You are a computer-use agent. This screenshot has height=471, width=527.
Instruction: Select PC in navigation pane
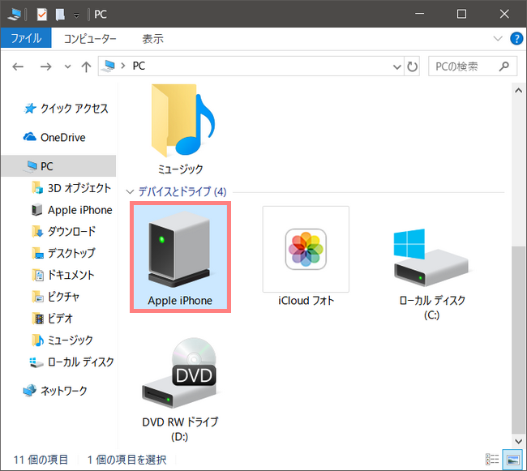pos(58,166)
